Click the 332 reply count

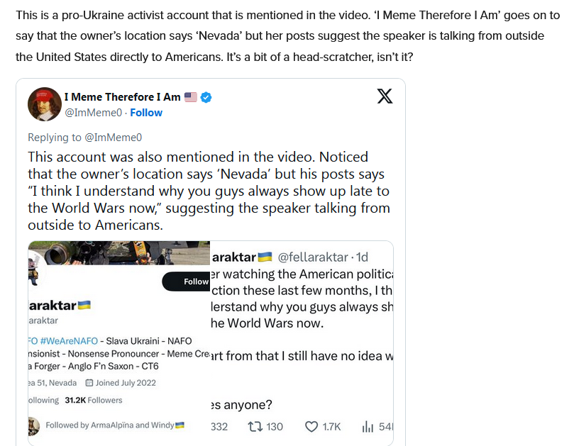[x=219, y=426]
